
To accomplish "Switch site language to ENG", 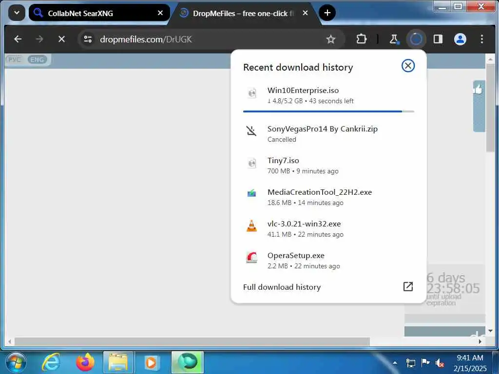I will (x=37, y=59).
